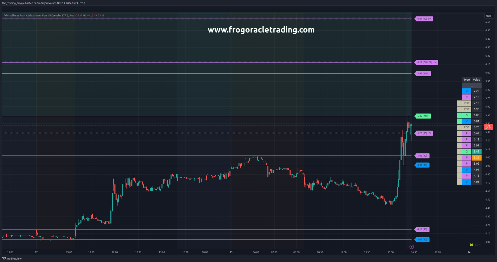Click the 6.81 value in the table
The height and width of the screenshot is (262, 497).
coord(476,121)
